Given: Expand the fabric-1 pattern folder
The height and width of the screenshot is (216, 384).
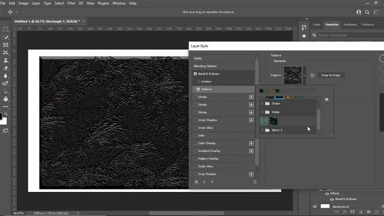Looking at the screenshot, I should tap(262, 130).
